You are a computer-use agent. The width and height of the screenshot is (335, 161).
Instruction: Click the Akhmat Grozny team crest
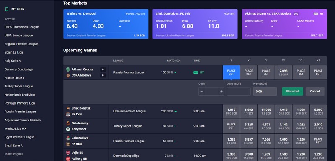[x=68, y=69]
